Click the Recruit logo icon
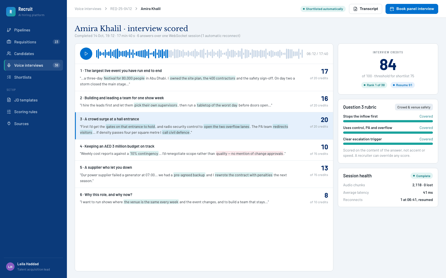Viewport: 446px width, 278px height. (x=11, y=12)
